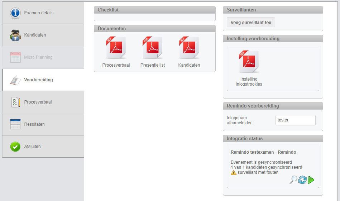Click the table icon for Resultaten
The width and height of the screenshot is (340, 201).
(15, 124)
